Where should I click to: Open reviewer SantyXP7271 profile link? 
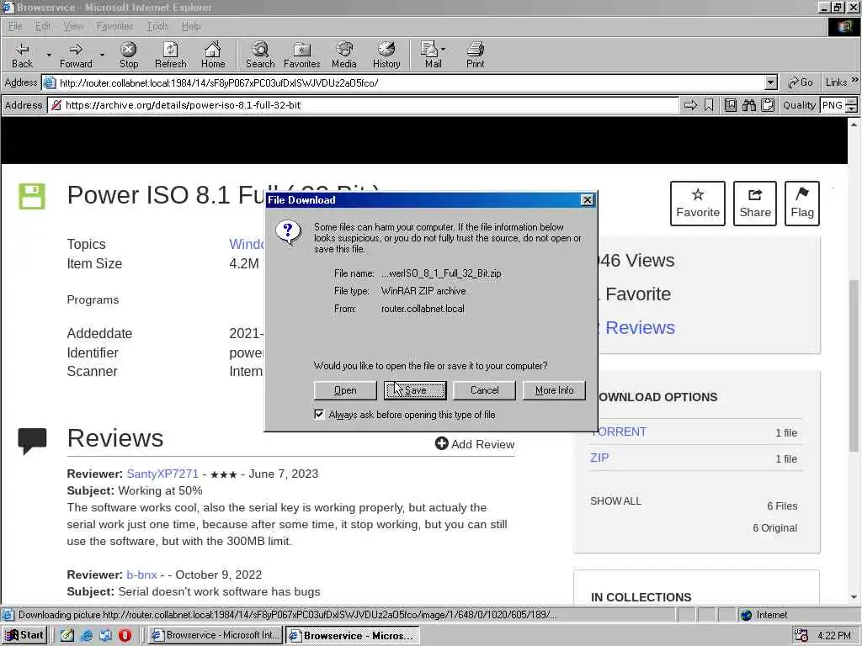[x=162, y=474]
